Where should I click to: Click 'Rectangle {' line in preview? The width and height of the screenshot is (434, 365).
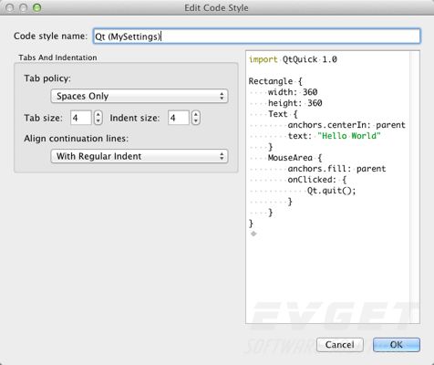point(275,81)
